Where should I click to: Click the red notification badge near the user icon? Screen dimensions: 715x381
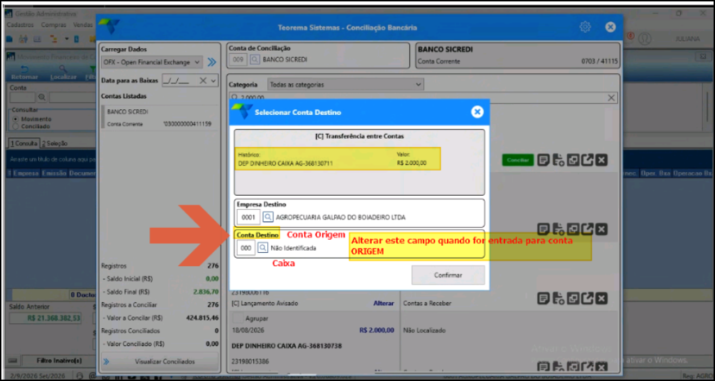coord(631,36)
